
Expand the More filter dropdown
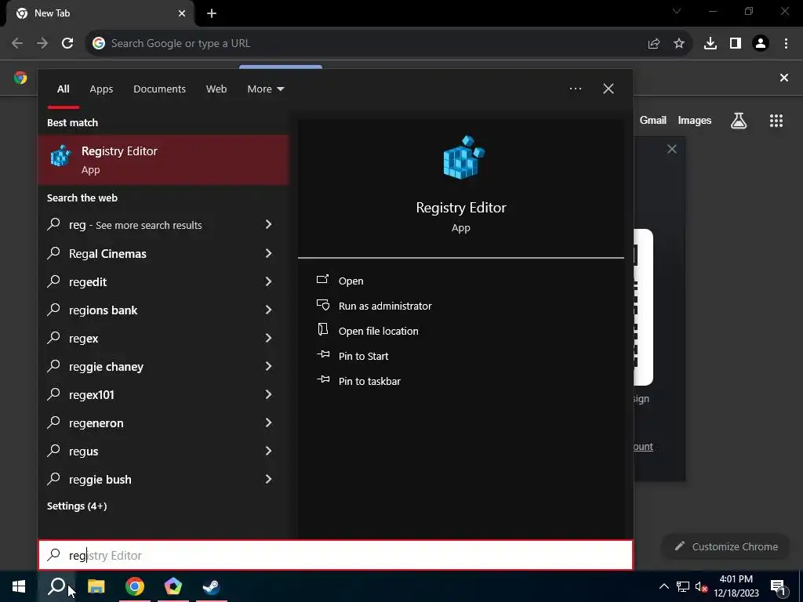coord(265,89)
